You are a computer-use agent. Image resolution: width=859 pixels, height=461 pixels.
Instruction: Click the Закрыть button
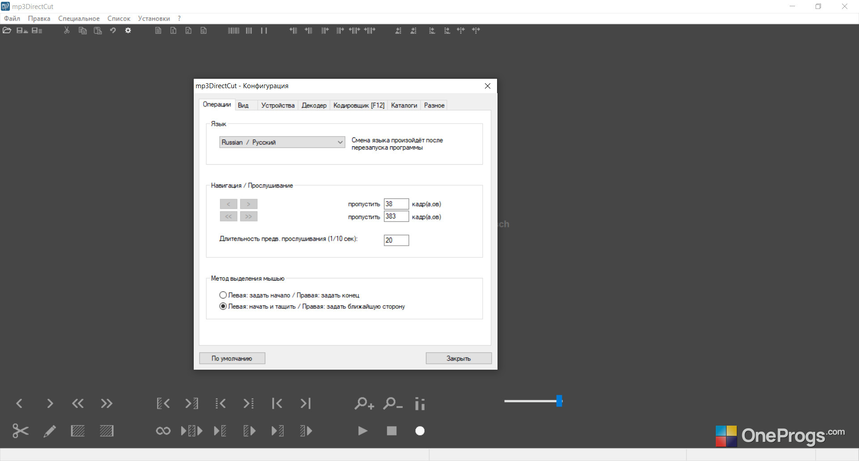coord(459,359)
